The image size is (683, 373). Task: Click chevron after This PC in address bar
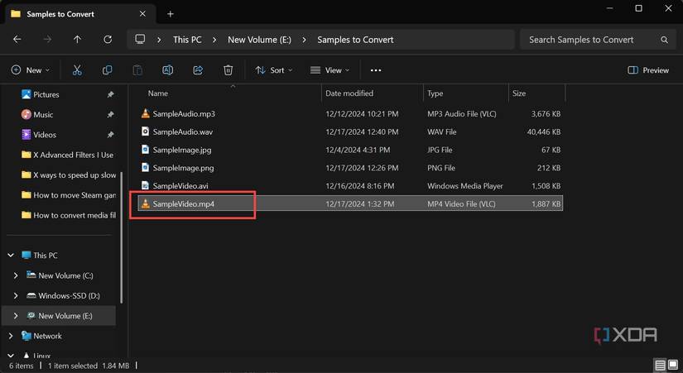(214, 40)
